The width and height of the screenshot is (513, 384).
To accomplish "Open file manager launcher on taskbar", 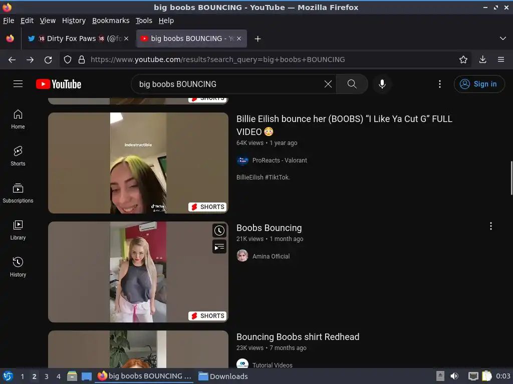I will pos(72,376).
